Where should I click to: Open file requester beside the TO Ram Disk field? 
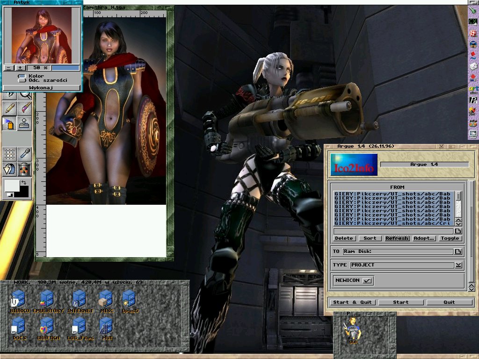(x=458, y=251)
